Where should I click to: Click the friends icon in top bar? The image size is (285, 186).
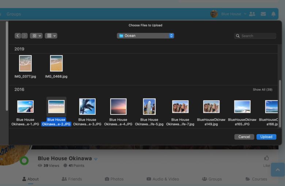[252, 14]
